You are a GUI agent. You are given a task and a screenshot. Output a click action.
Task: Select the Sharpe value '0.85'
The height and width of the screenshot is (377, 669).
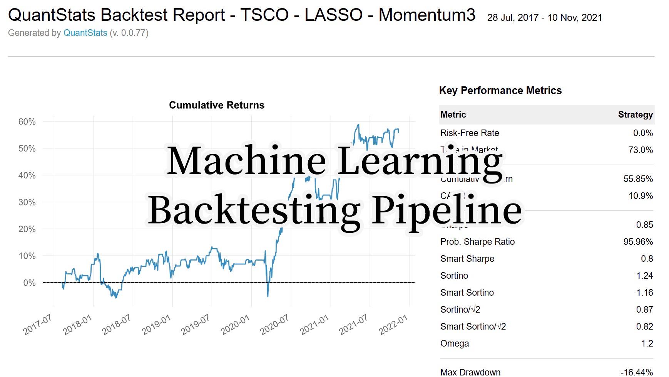(x=644, y=225)
